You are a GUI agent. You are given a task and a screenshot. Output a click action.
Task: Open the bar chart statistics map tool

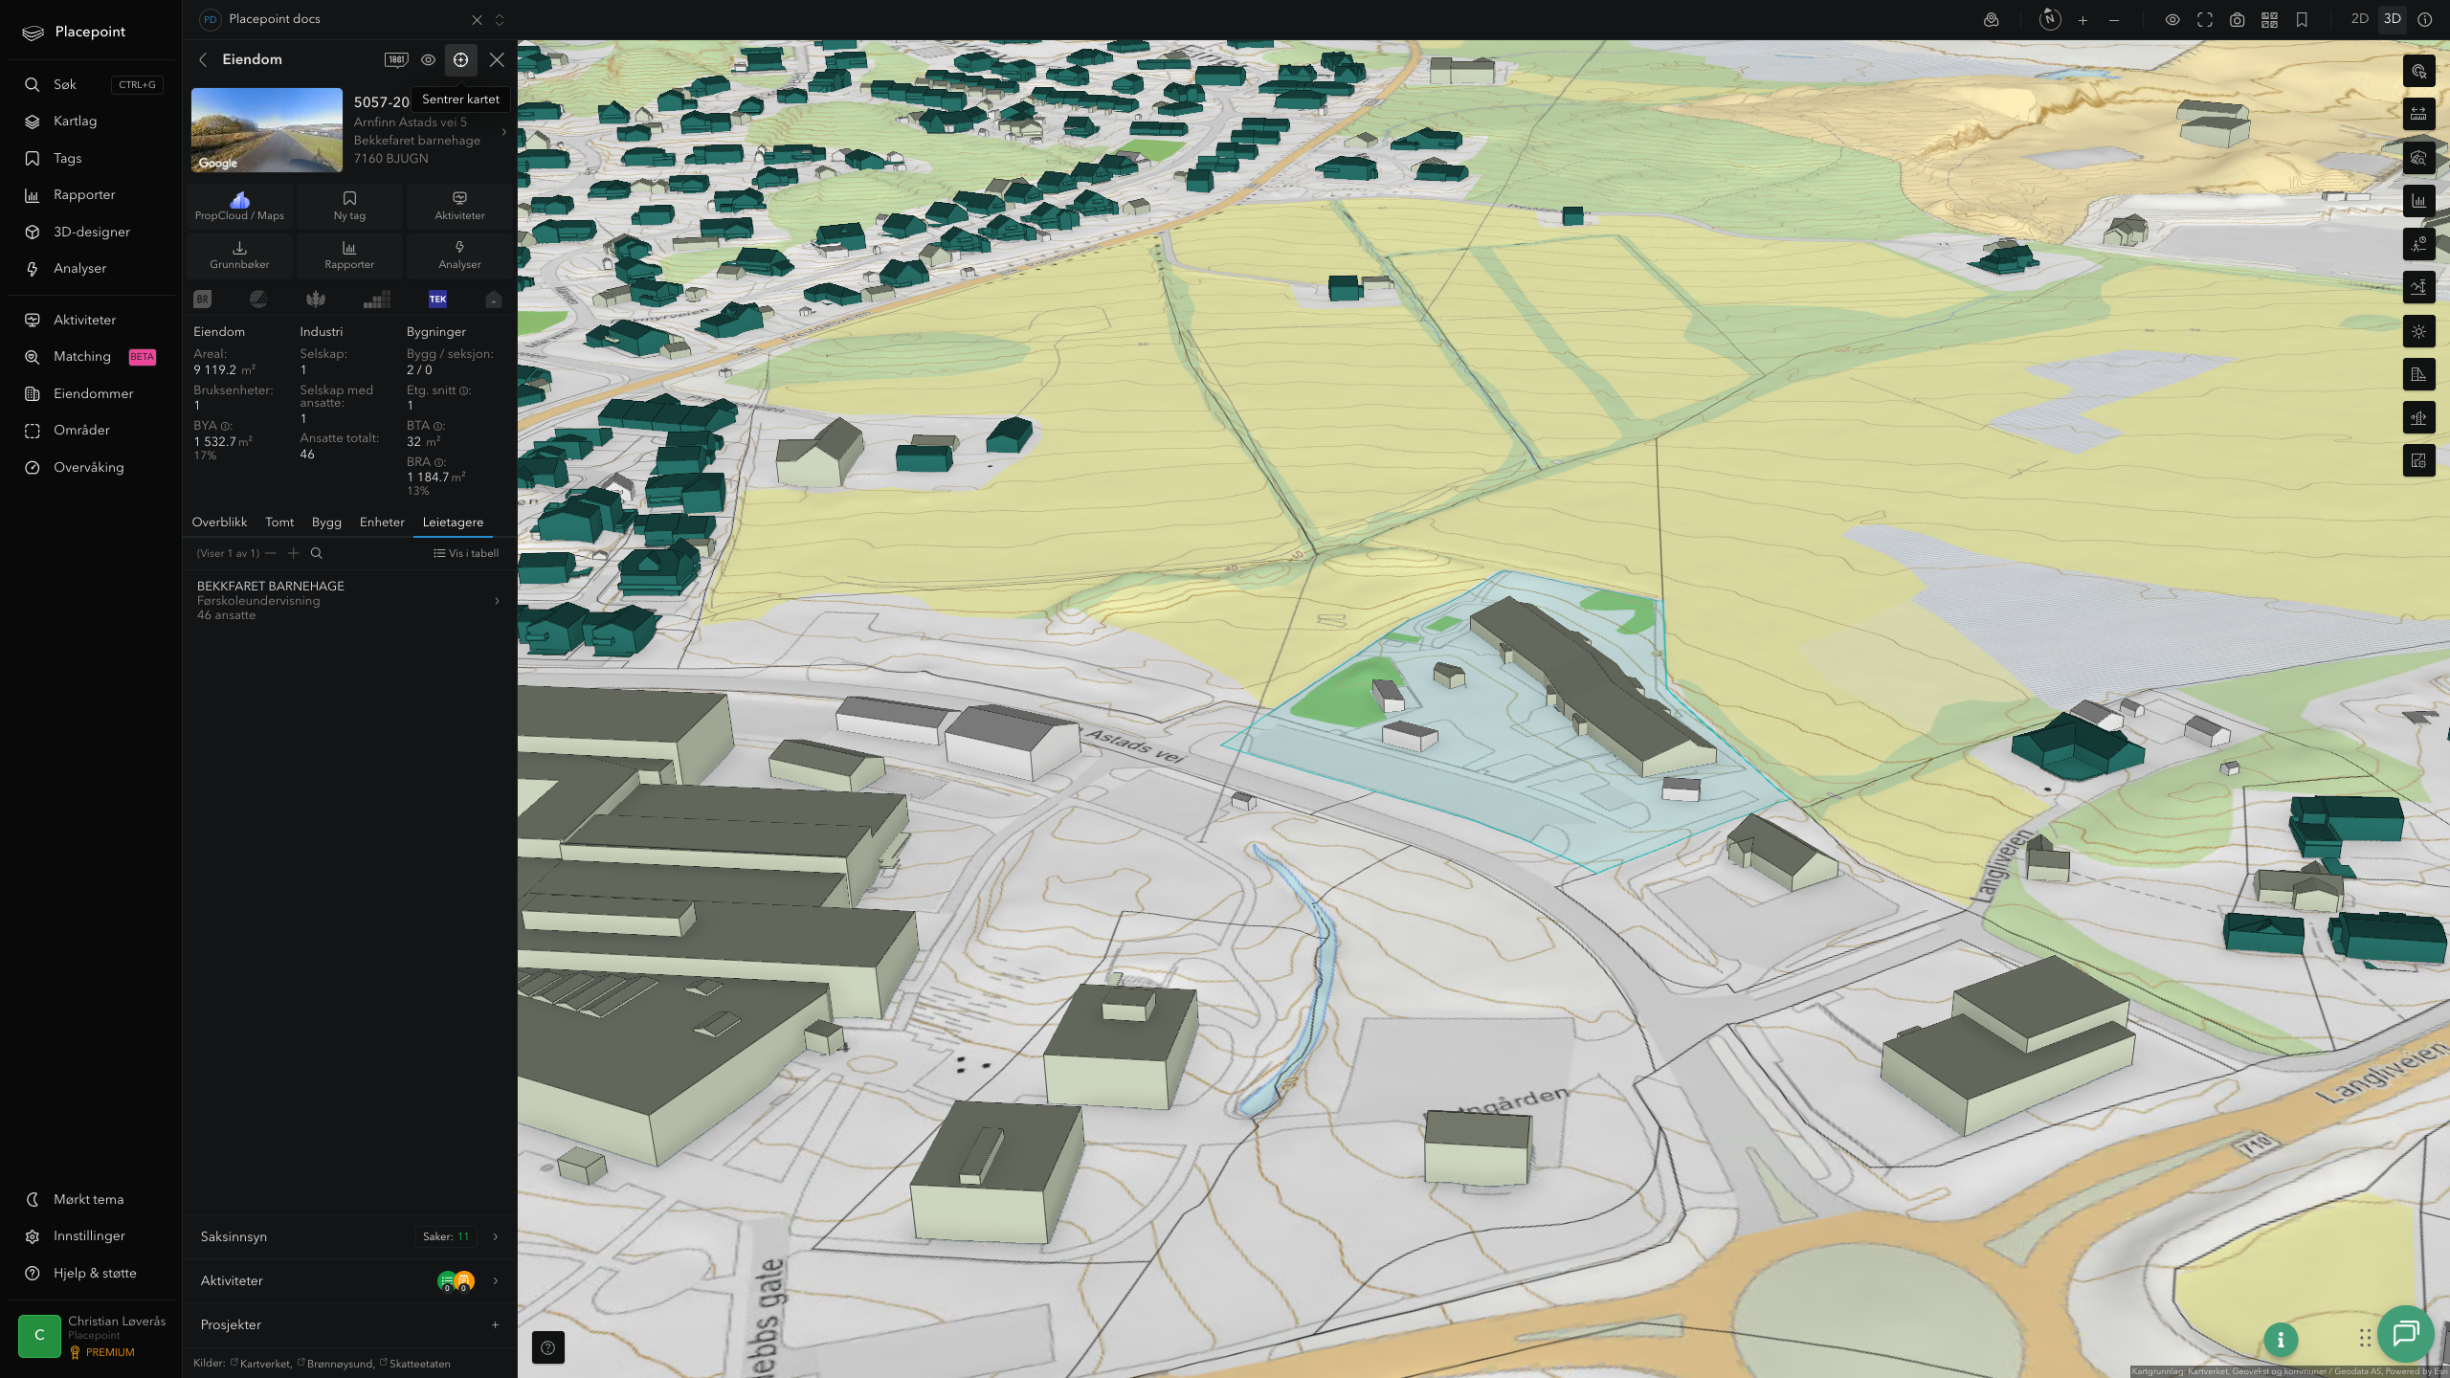pos(2418,201)
